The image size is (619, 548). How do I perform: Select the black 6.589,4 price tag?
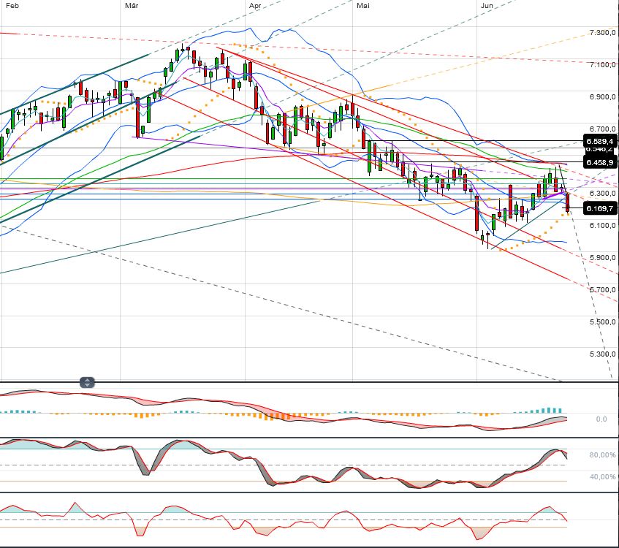[599, 141]
